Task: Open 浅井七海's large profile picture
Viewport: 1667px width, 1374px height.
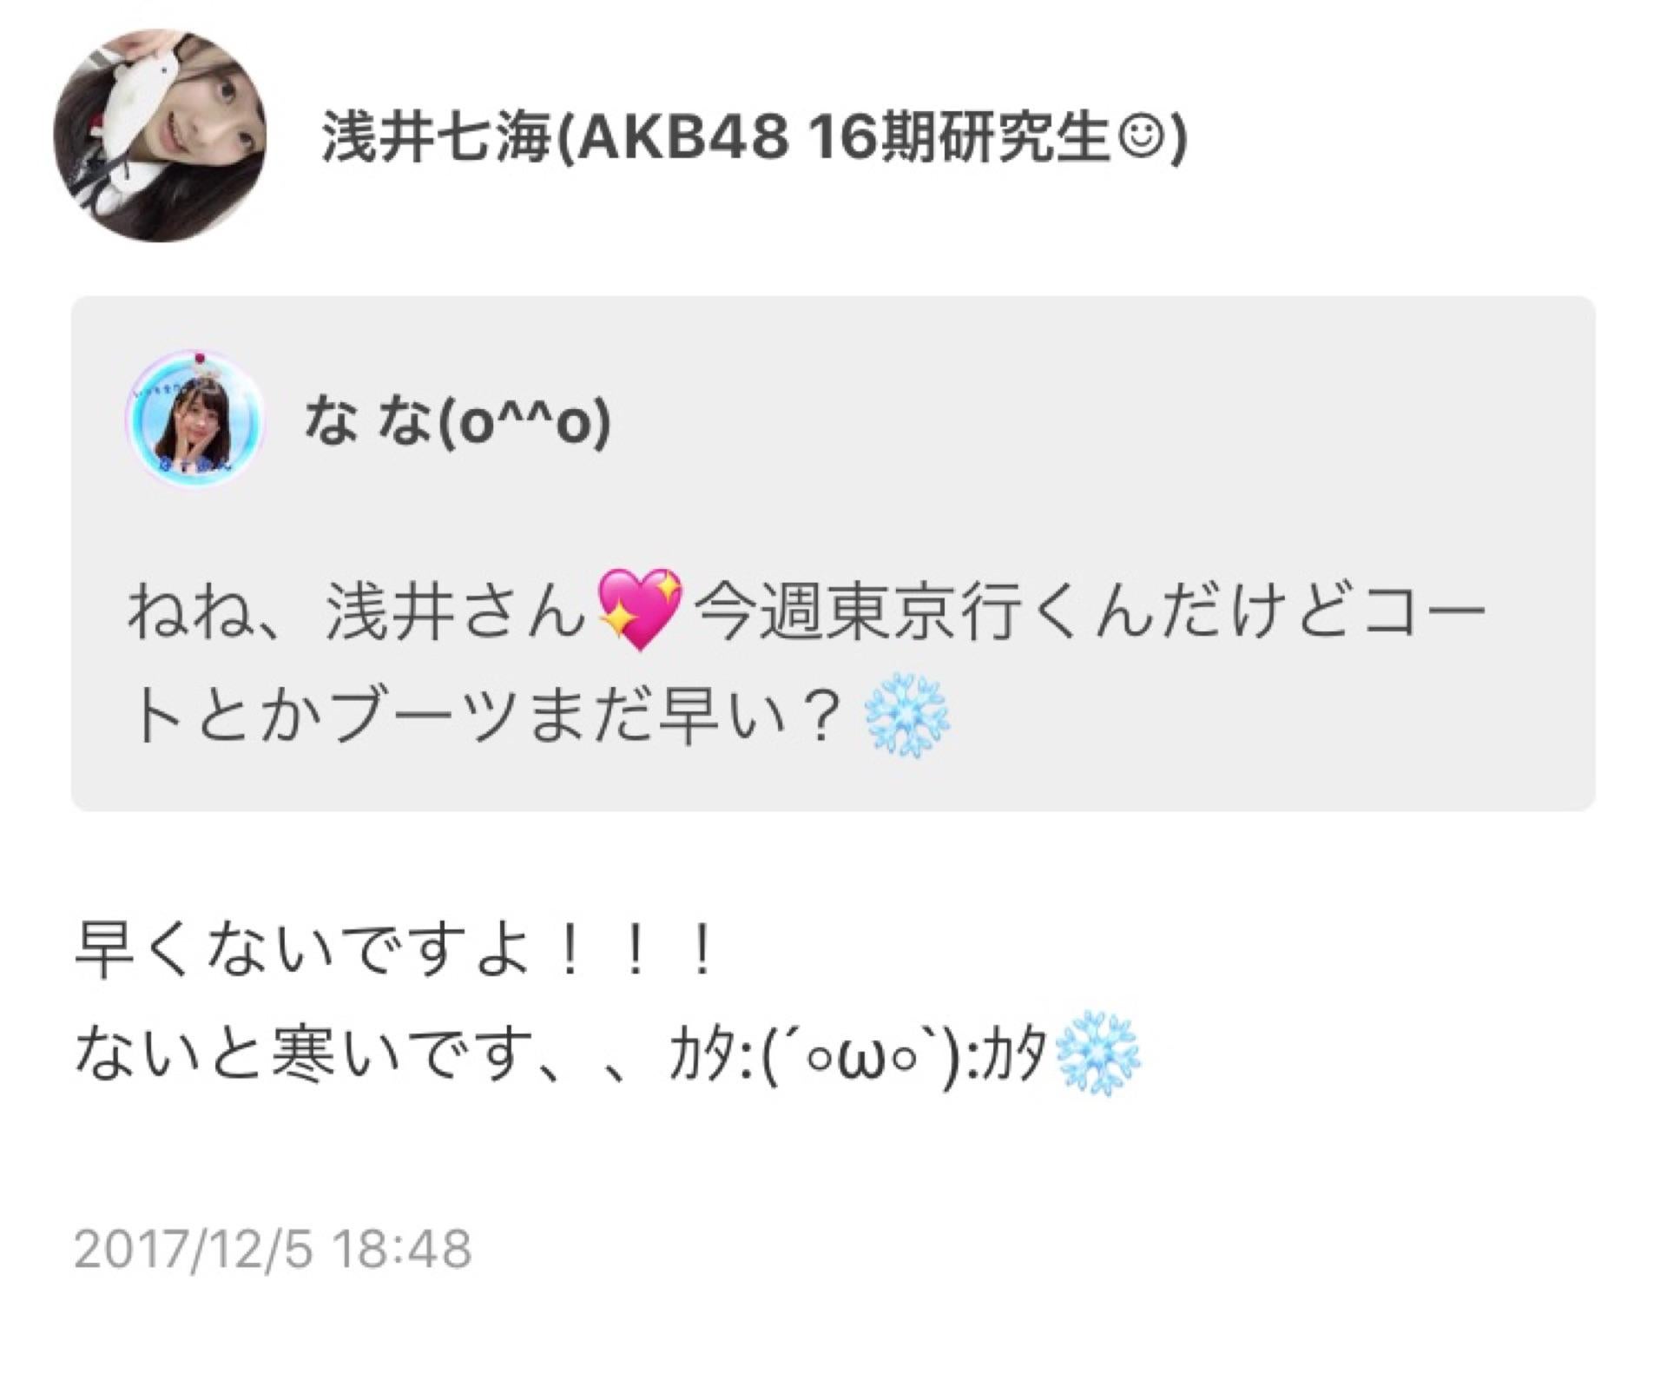Action: 161,136
